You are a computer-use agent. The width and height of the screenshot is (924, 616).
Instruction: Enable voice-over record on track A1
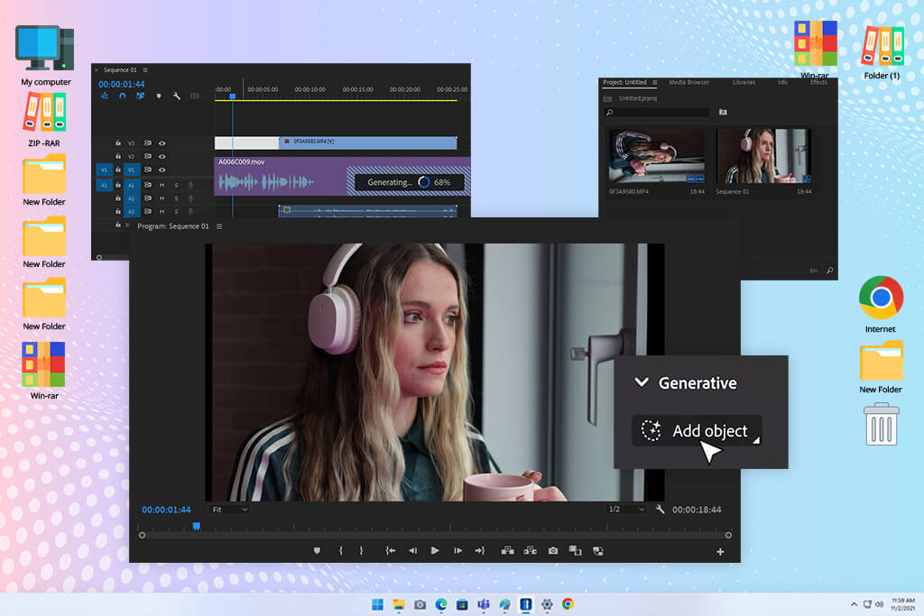click(190, 185)
